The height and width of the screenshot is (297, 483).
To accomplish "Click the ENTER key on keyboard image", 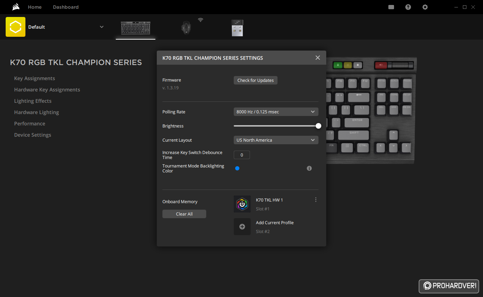I will tap(357, 122).
